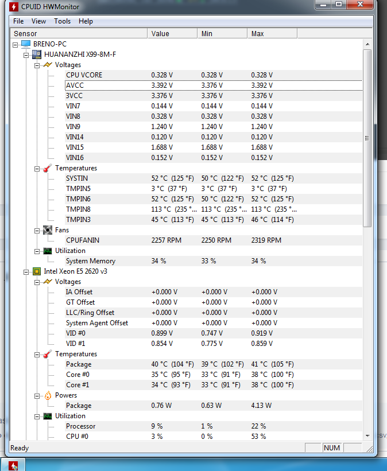Select the Powers Package row

(x=214, y=406)
